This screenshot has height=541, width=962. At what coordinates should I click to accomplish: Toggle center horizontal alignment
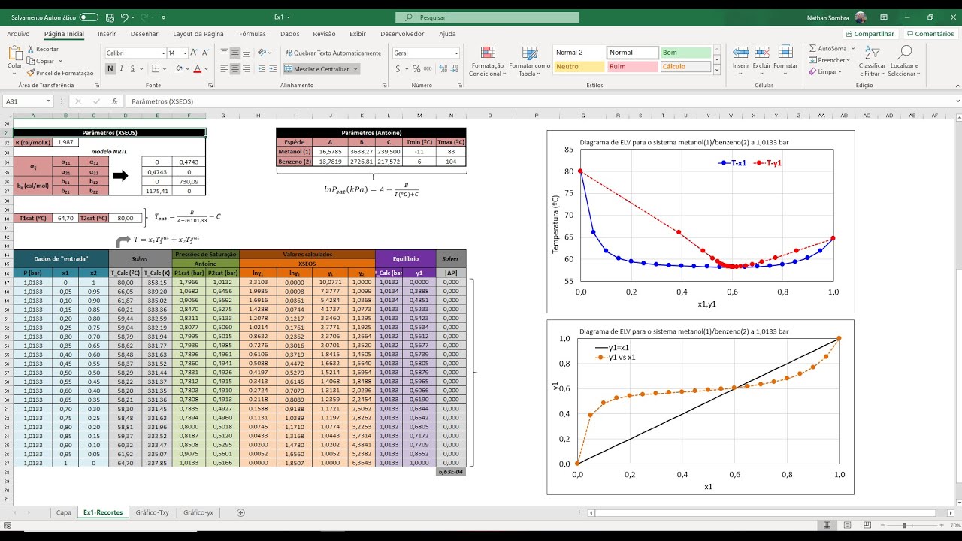(235, 68)
